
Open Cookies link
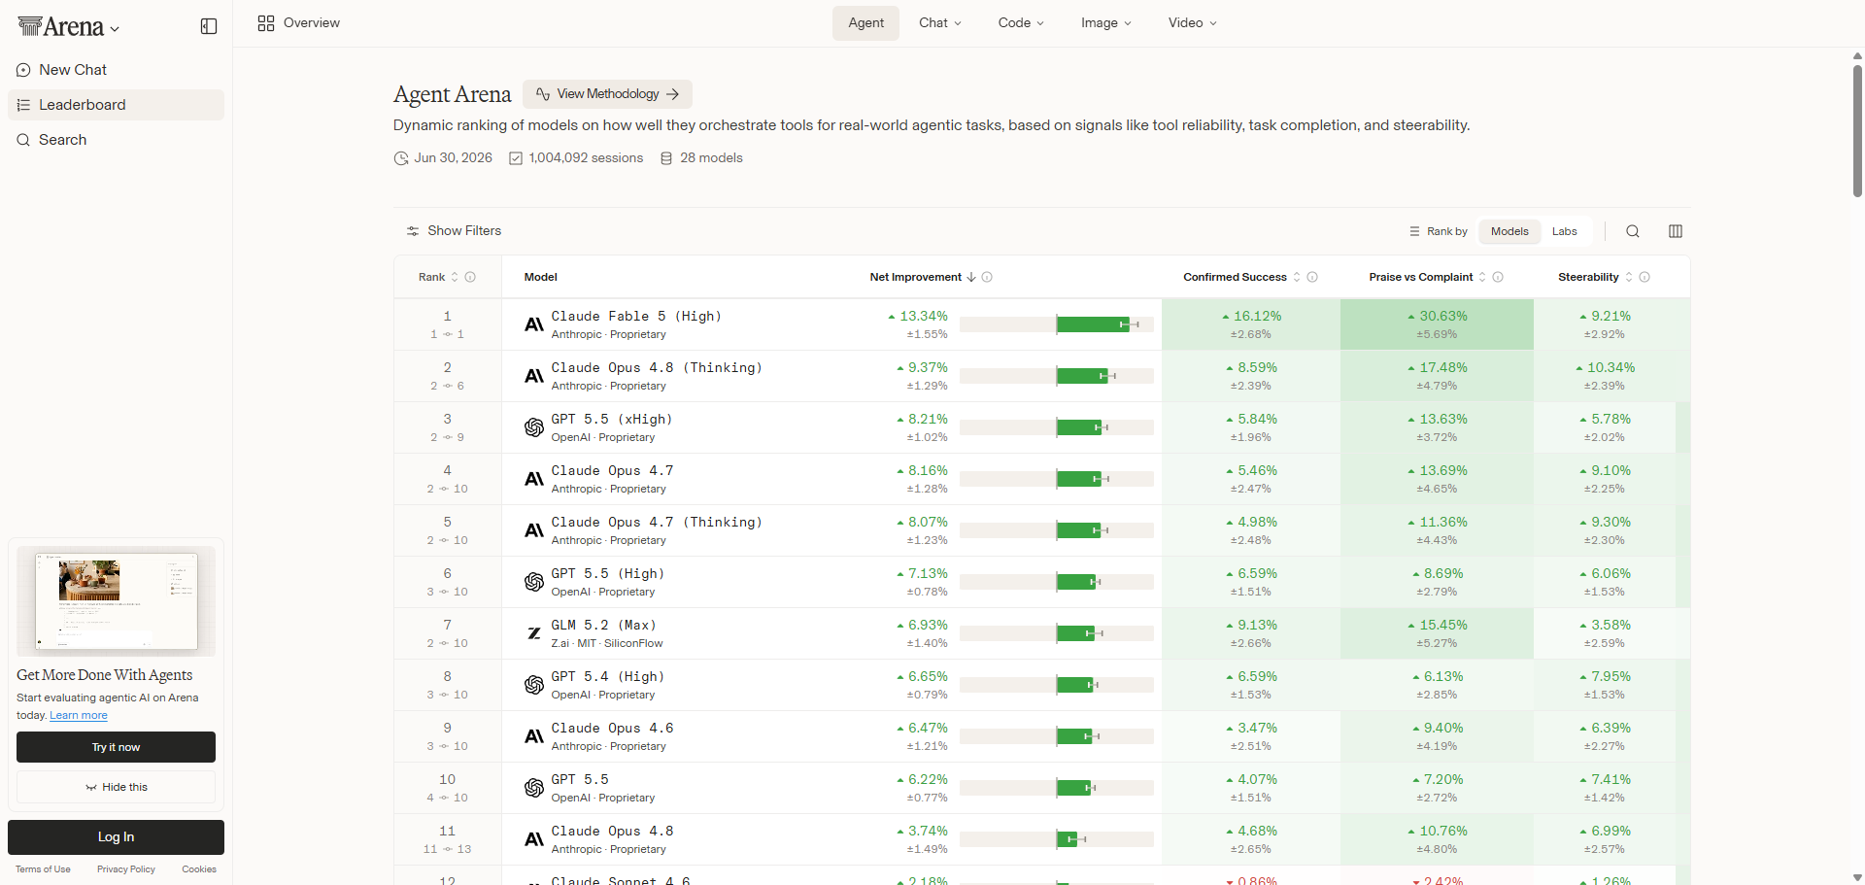(199, 869)
